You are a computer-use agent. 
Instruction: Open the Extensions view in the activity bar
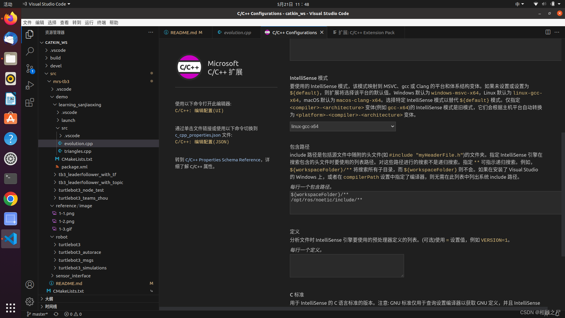click(29, 102)
